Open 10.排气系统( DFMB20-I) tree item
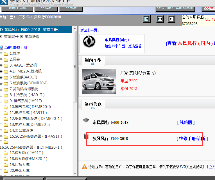The image size is (215, 180). [x=30, y=107]
